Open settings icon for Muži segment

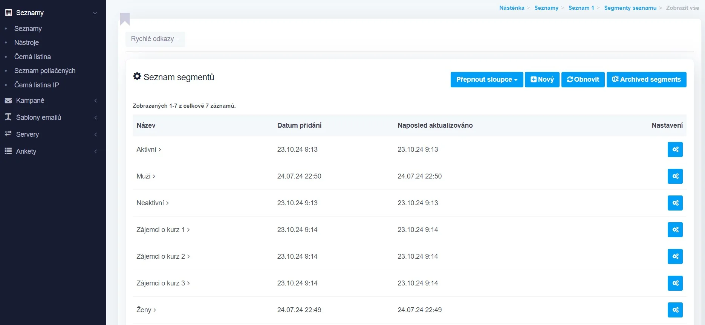(x=675, y=176)
